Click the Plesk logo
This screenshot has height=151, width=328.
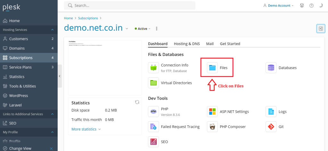click(11, 8)
